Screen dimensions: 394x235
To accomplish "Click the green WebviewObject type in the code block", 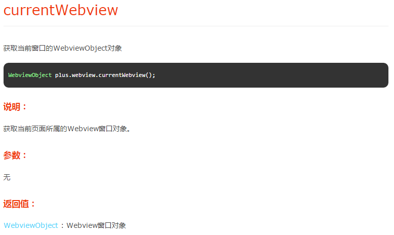I will (x=30, y=75).
